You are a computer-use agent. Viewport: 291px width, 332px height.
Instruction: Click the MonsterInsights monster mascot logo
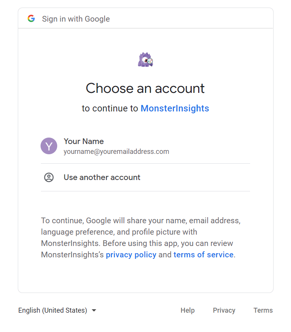coord(145,60)
